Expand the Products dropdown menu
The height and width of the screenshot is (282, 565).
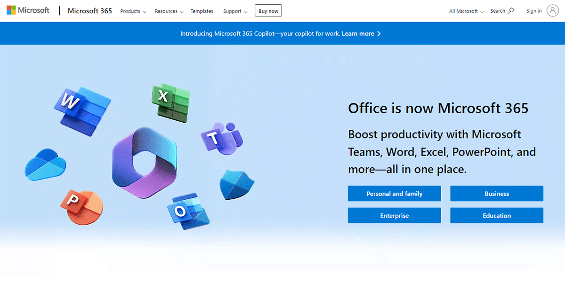pos(133,11)
